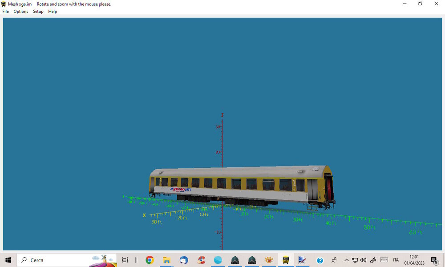Click the RegioJet train car model

click(x=242, y=187)
